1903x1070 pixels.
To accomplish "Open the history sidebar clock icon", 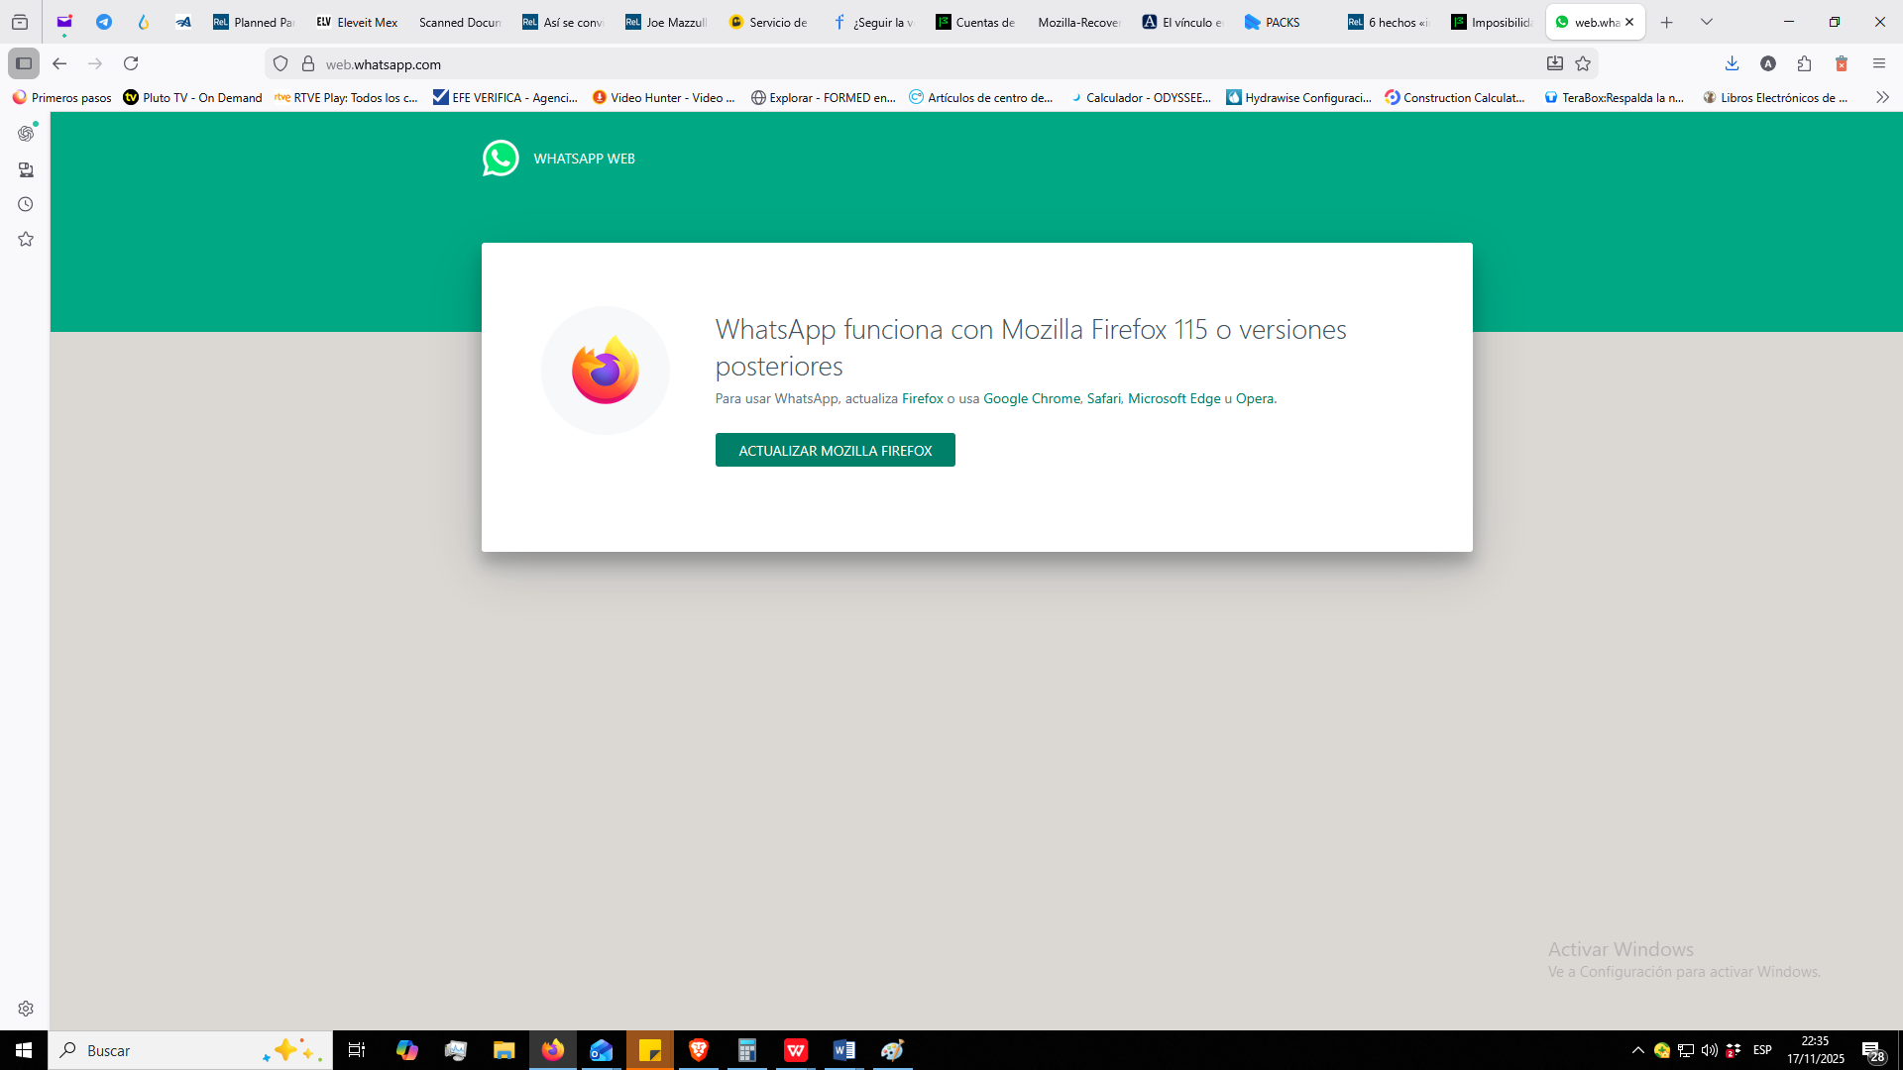I will click(26, 204).
